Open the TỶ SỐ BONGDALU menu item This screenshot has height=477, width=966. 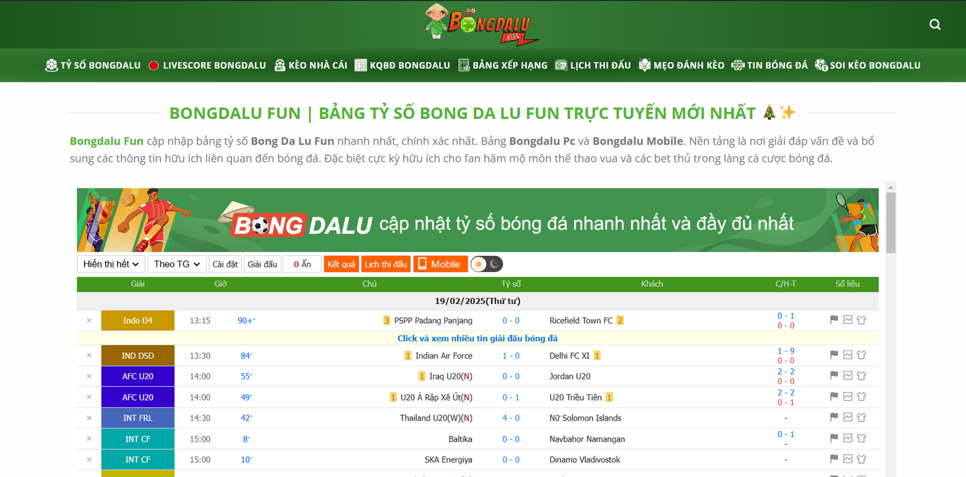tap(93, 65)
